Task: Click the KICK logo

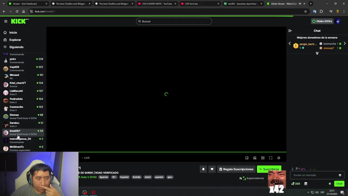Action: 20,21
